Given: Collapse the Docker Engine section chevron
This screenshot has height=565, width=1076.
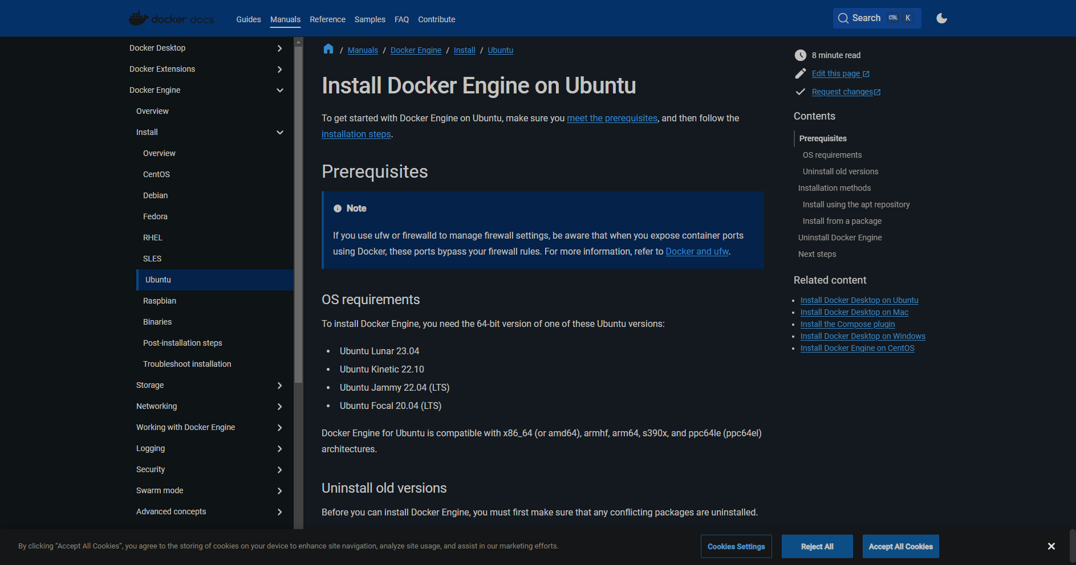Looking at the screenshot, I should (280, 91).
